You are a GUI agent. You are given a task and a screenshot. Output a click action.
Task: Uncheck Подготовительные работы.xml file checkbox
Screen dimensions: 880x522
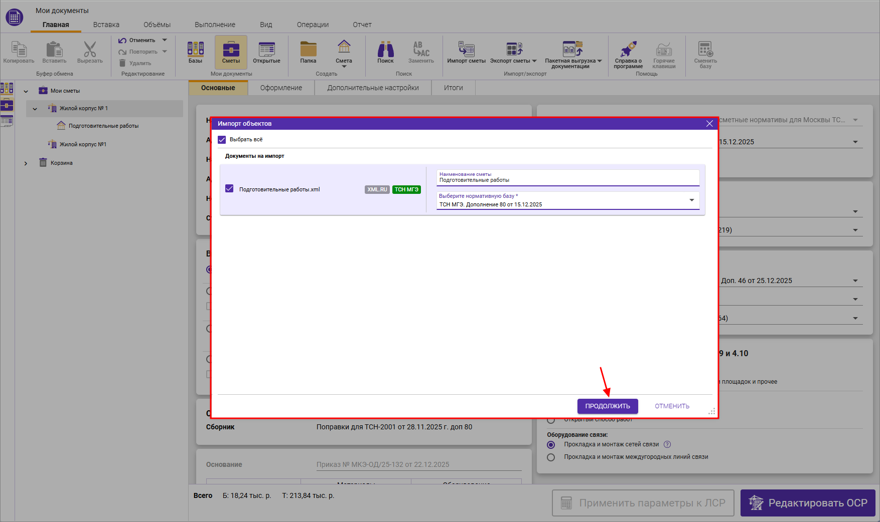coord(230,189)
